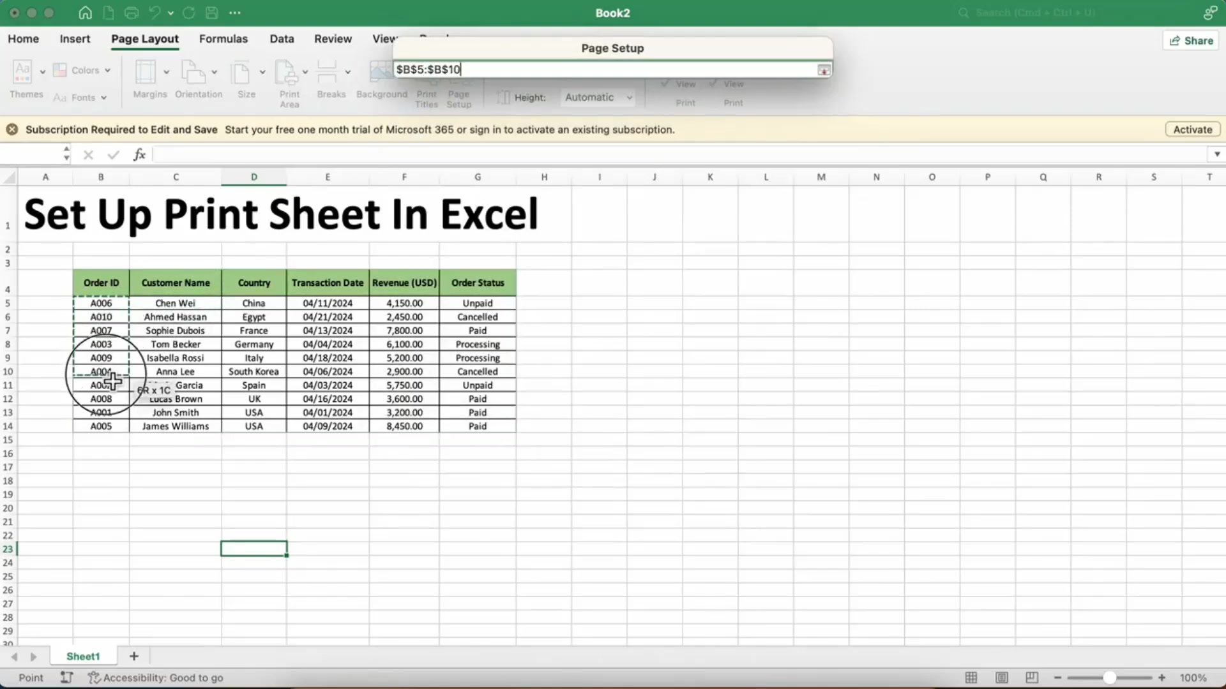The image size is (1226, 689).
Task: Click the Print icon in title bar
Action: 132,13
